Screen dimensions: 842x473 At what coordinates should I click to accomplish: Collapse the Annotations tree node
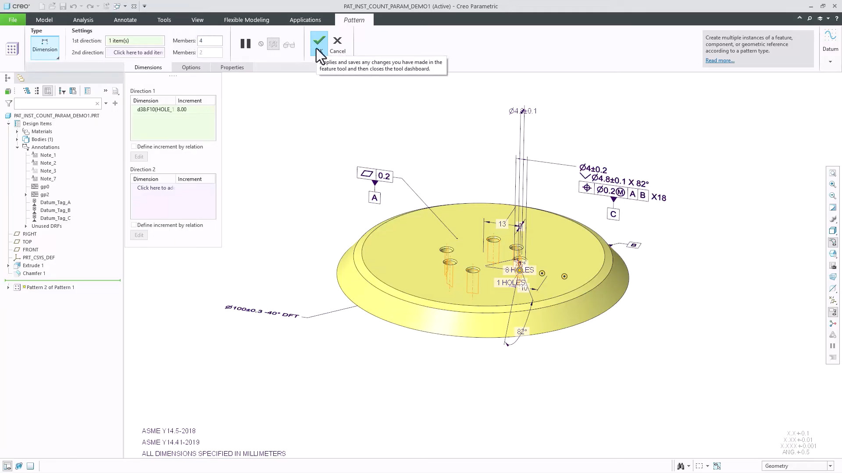[17, 147]
